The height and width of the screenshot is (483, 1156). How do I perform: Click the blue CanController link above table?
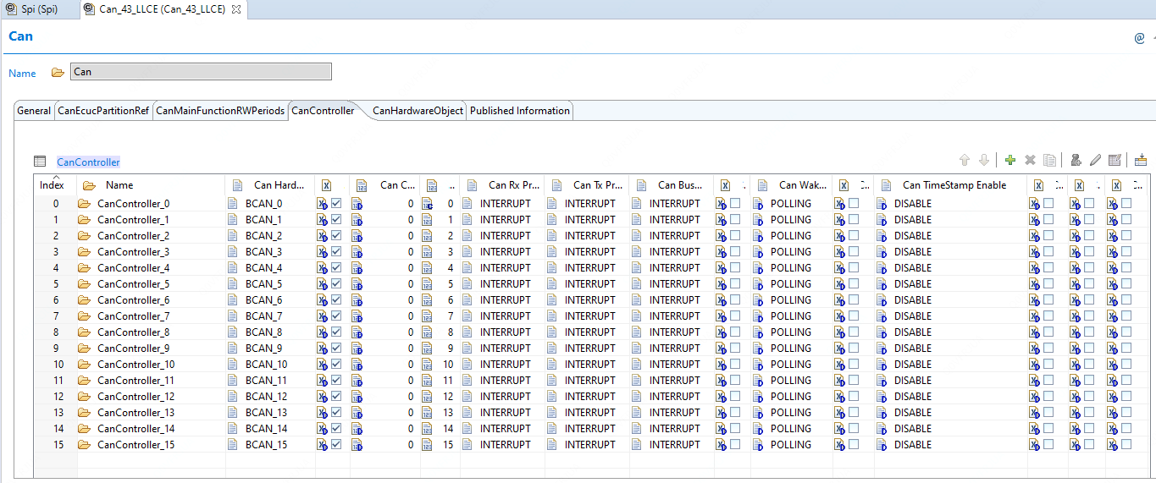pyautogui.click(x=88, y=162)
